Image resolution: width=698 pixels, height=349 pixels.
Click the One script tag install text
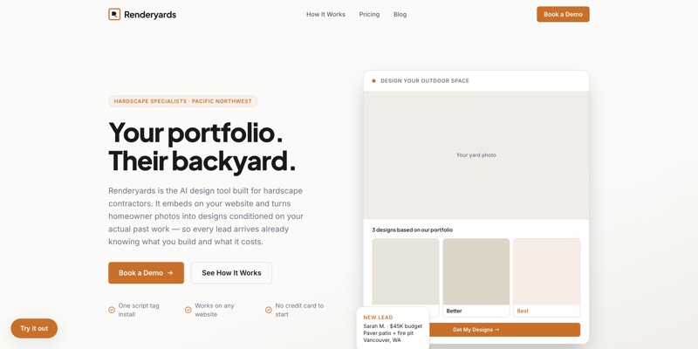[x=139, y=310]
